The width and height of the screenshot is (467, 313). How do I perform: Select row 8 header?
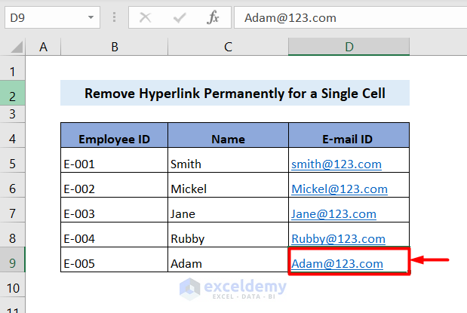point(12,235)
